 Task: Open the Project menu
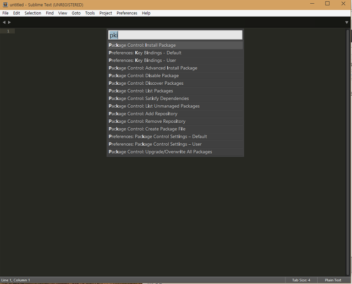click(x=106, y=13)
